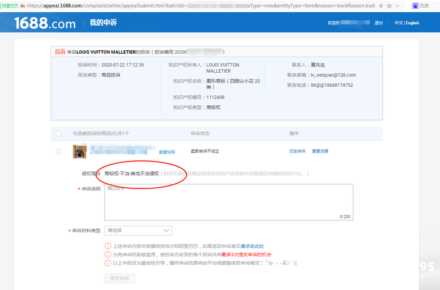The width and height of the screenshot is (440, 290).
Task: Switch language to English
Action: tap(413, 23)
